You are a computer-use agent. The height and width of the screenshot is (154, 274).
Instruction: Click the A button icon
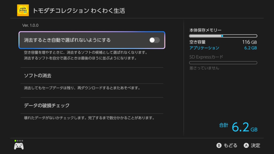246,145
